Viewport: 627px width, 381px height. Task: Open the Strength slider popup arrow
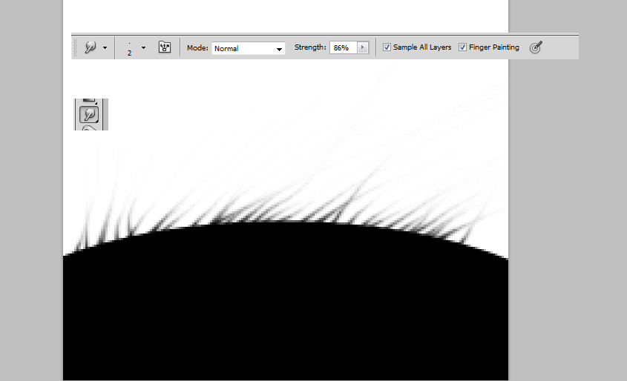363,47
